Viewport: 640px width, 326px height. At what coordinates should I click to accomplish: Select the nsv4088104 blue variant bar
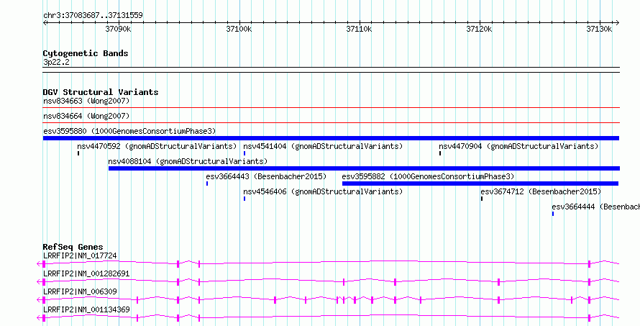[x=364, y=168]
